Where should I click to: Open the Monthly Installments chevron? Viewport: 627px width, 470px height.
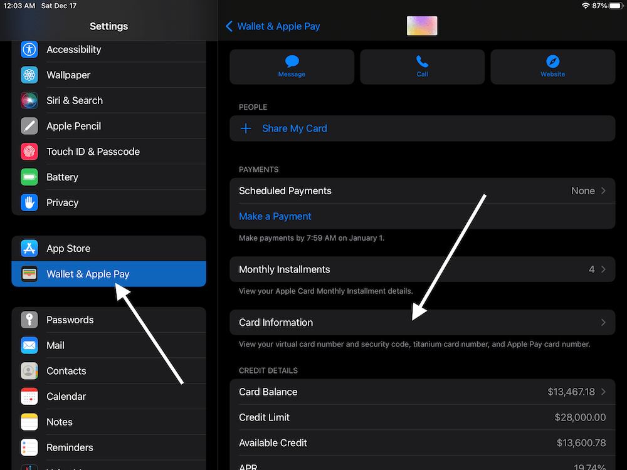pos(603,269)
